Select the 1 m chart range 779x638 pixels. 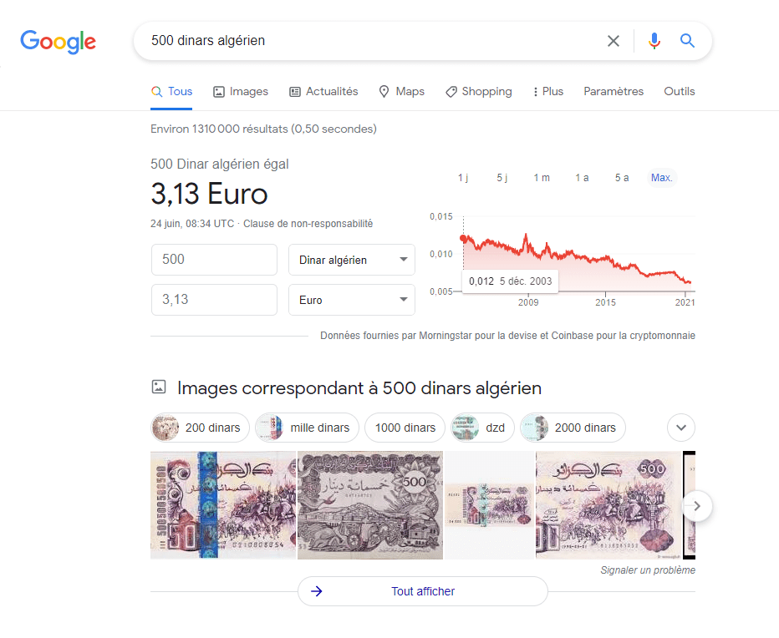tap(542, 178)
